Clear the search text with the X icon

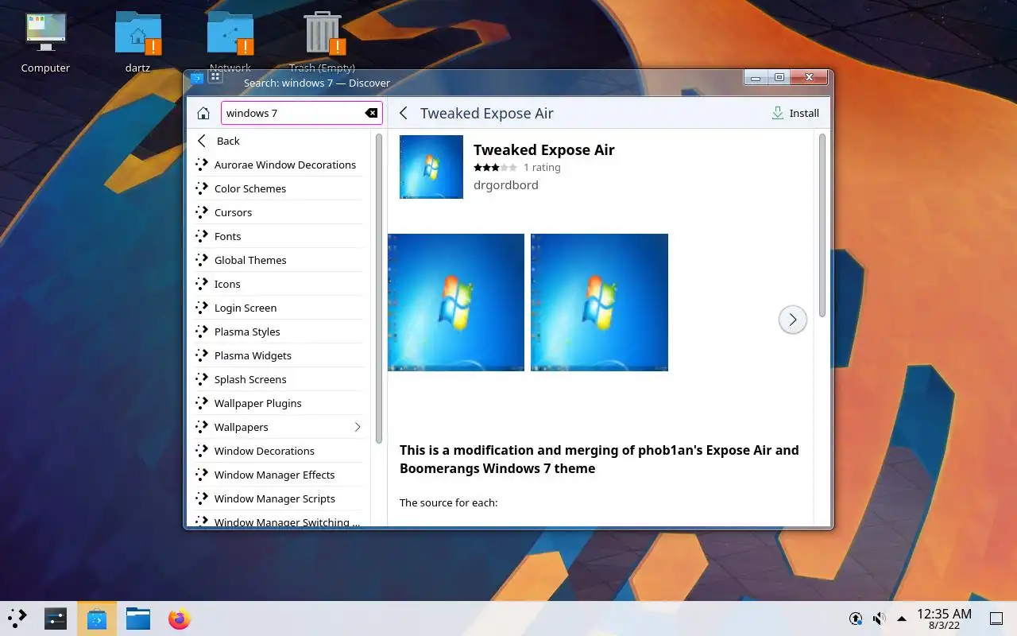371,113
